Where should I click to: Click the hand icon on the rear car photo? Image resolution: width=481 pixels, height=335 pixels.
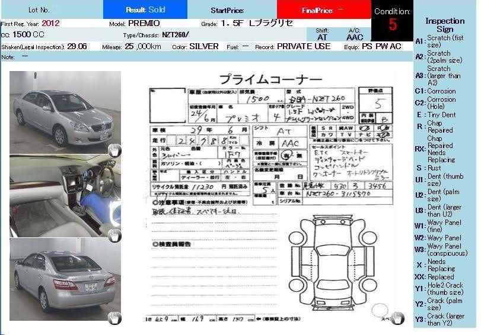(114, 318)
